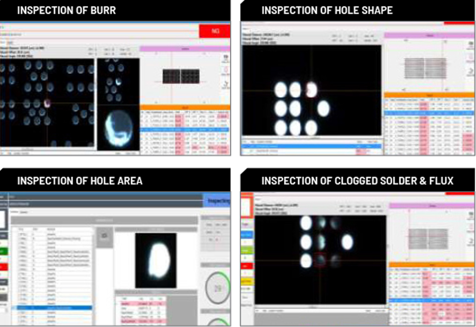Image resolution: width=476 pixels, height=327 pixels.
Task: Click blue button on clogged solder left sidebar
Action: tap(246, 234)
